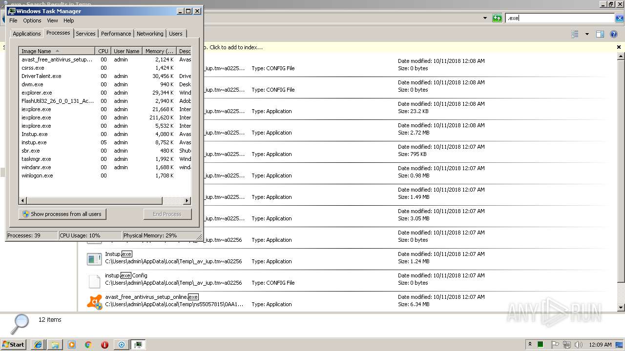The image size is (625, 351).
Task: Open address bar history dropdown in Explorer
Action: pyautogui.click(x=485, y=18)
